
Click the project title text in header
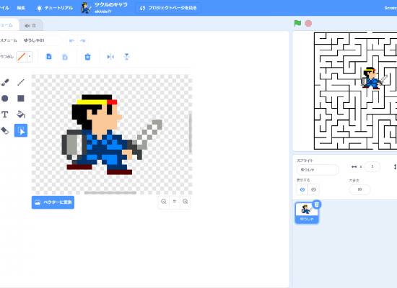(111, 5)
